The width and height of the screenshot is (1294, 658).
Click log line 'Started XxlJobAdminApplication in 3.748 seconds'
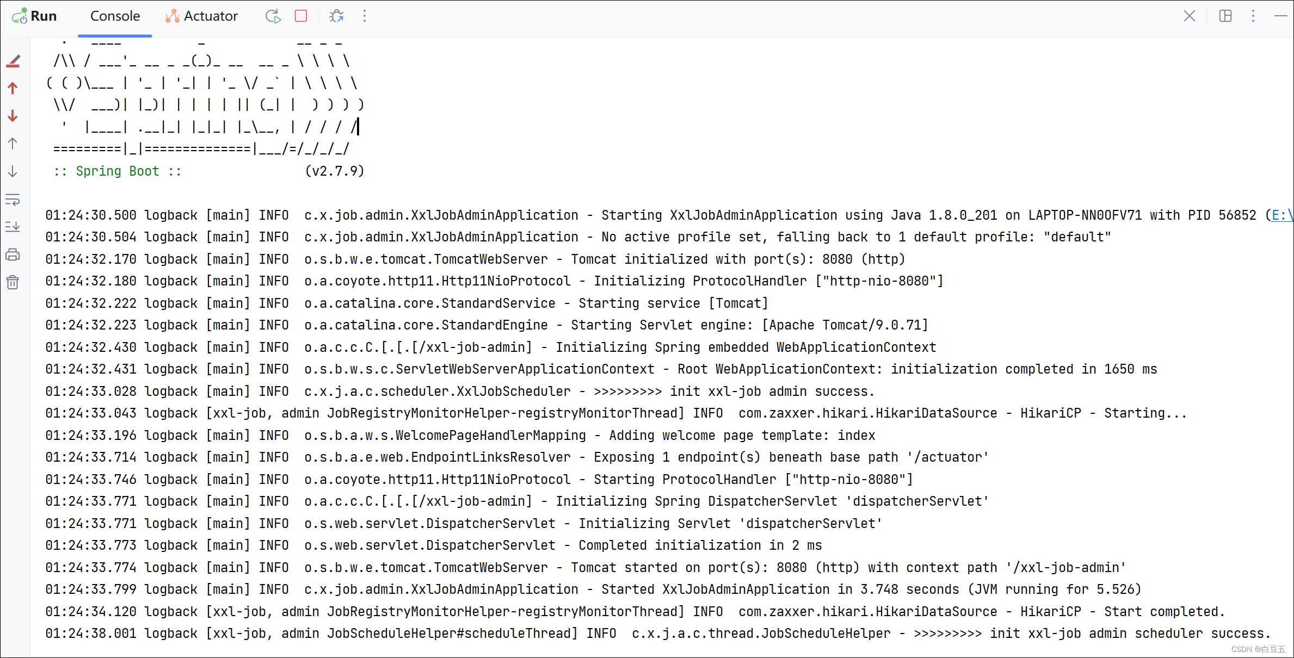[x=593, y=589]
